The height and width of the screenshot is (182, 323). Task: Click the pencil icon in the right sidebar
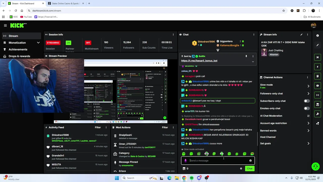click(317, 45)
